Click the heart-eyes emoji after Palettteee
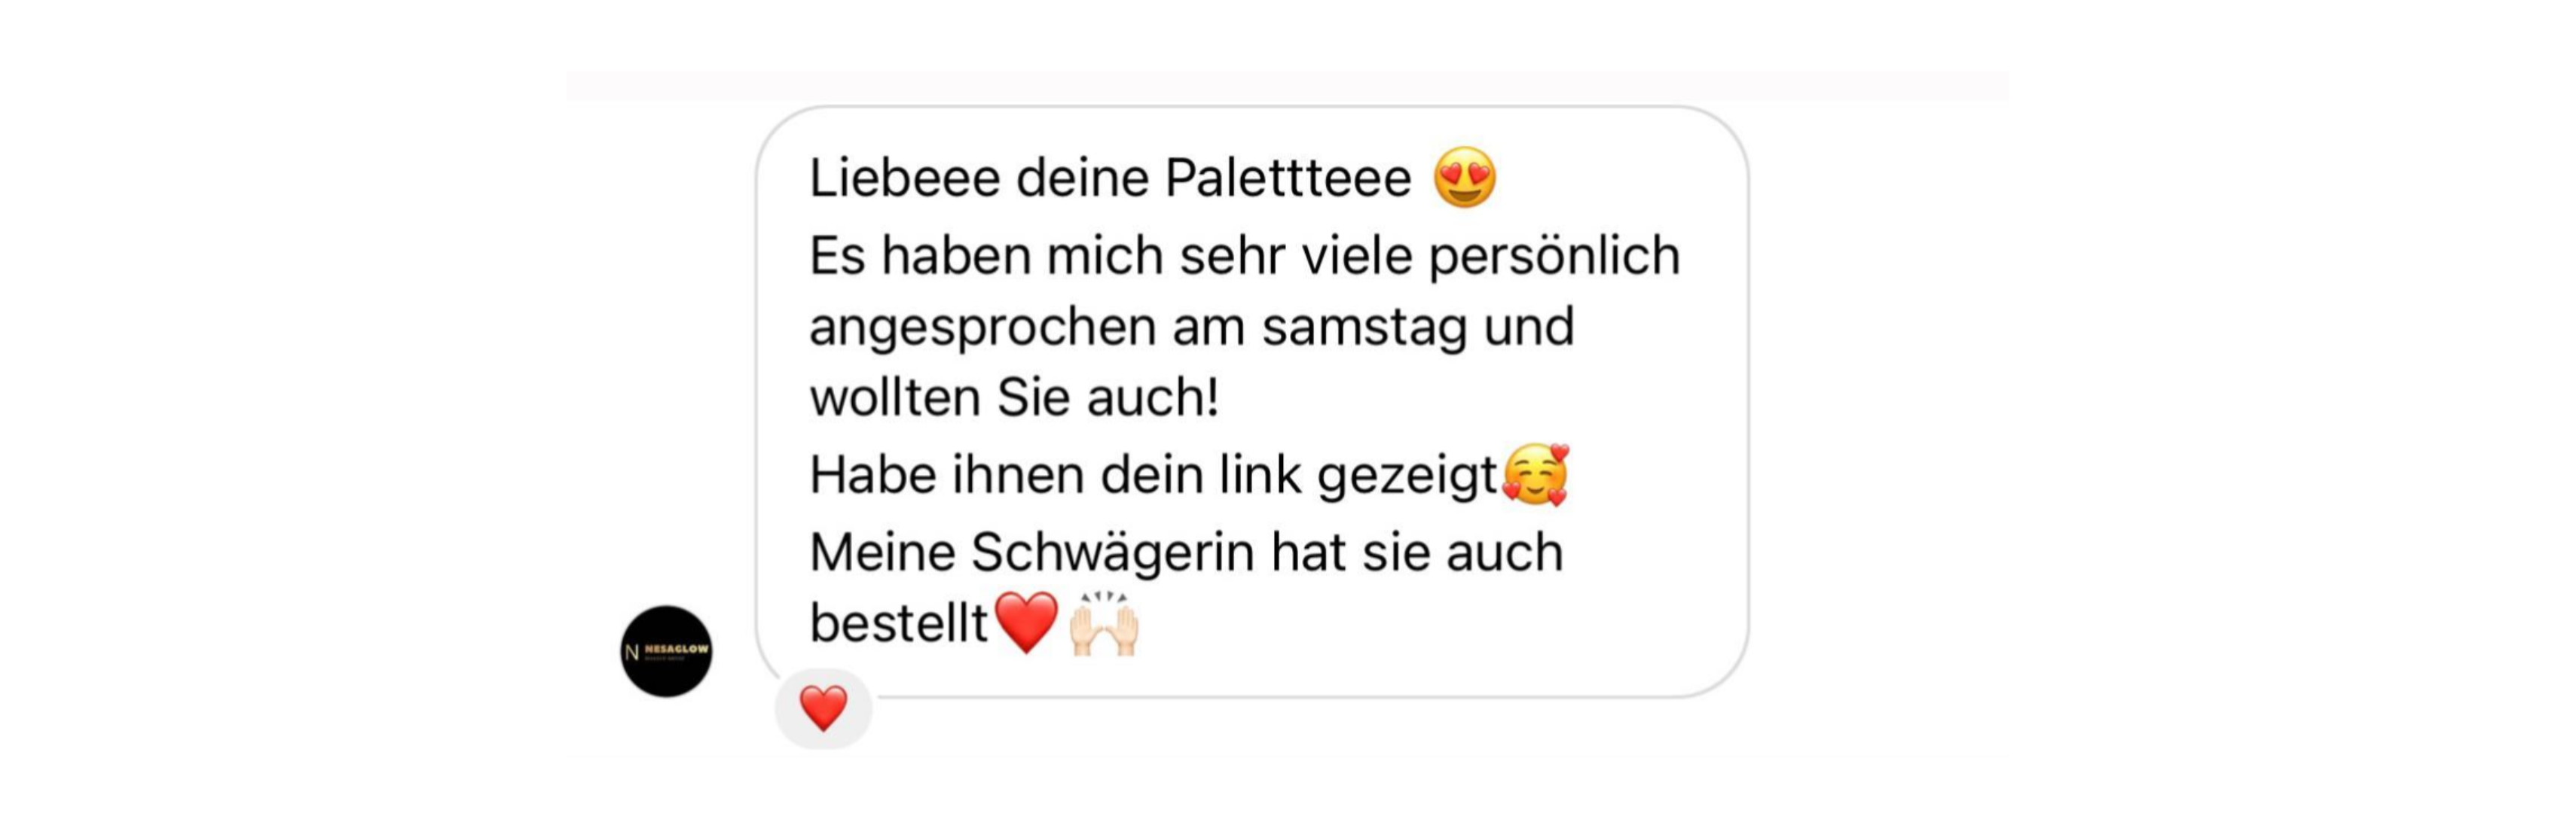This screenshot has width=2576, height=828. coord(1465,178)
